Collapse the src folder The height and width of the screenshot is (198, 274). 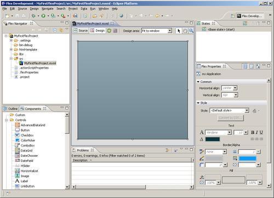tap(11, 59)
